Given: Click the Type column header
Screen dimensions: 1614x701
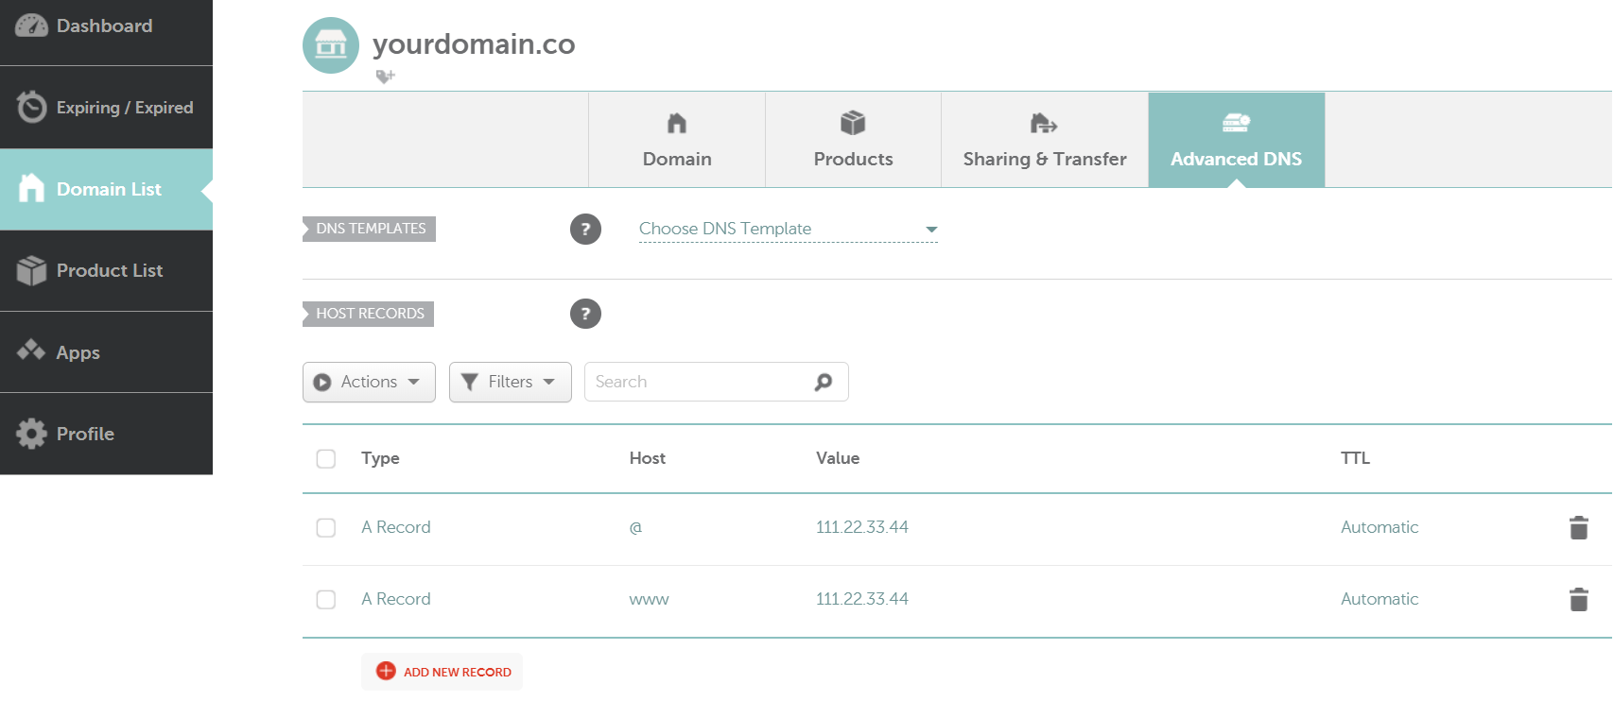Looking at the screenshot, I should click(380, 458).
